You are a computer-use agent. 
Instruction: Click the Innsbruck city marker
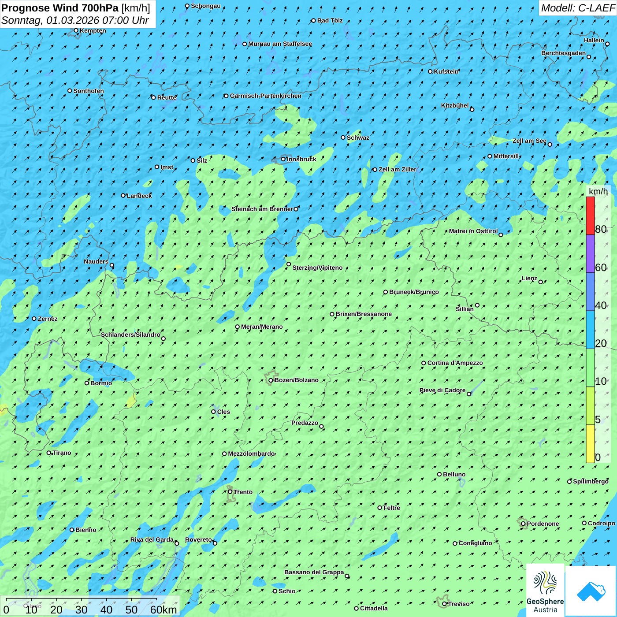coord(283,159)
